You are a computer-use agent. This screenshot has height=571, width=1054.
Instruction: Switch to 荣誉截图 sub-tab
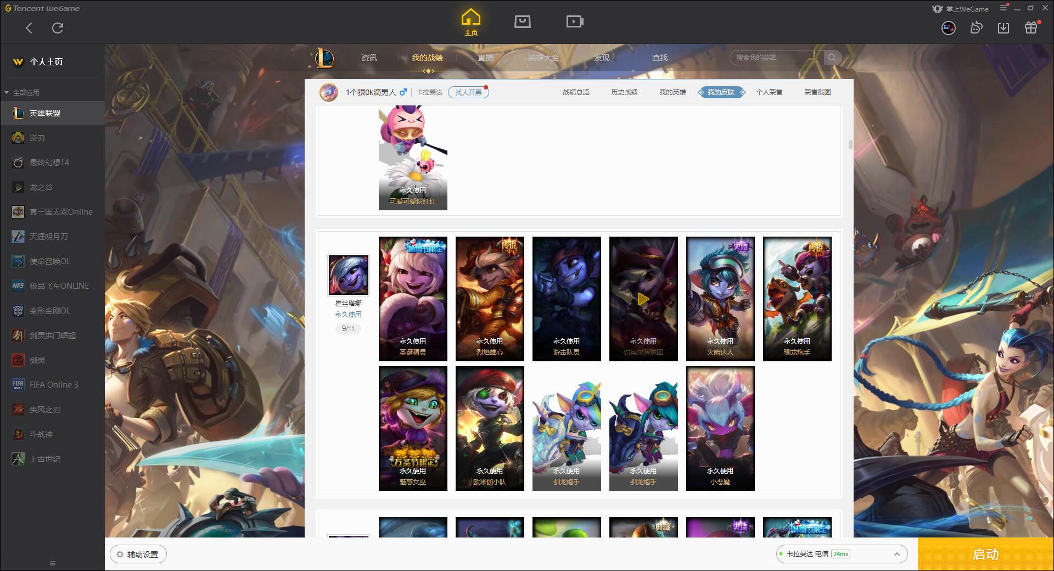pyautogui.click(x=817, y=92)
